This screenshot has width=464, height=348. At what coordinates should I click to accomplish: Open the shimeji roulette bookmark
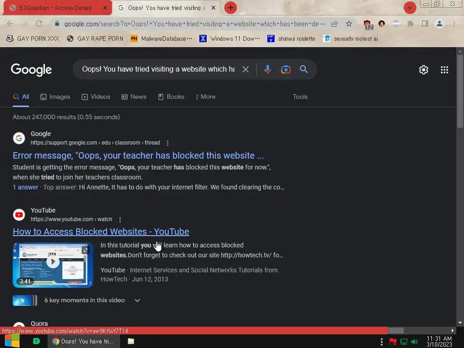coord(291,39)
